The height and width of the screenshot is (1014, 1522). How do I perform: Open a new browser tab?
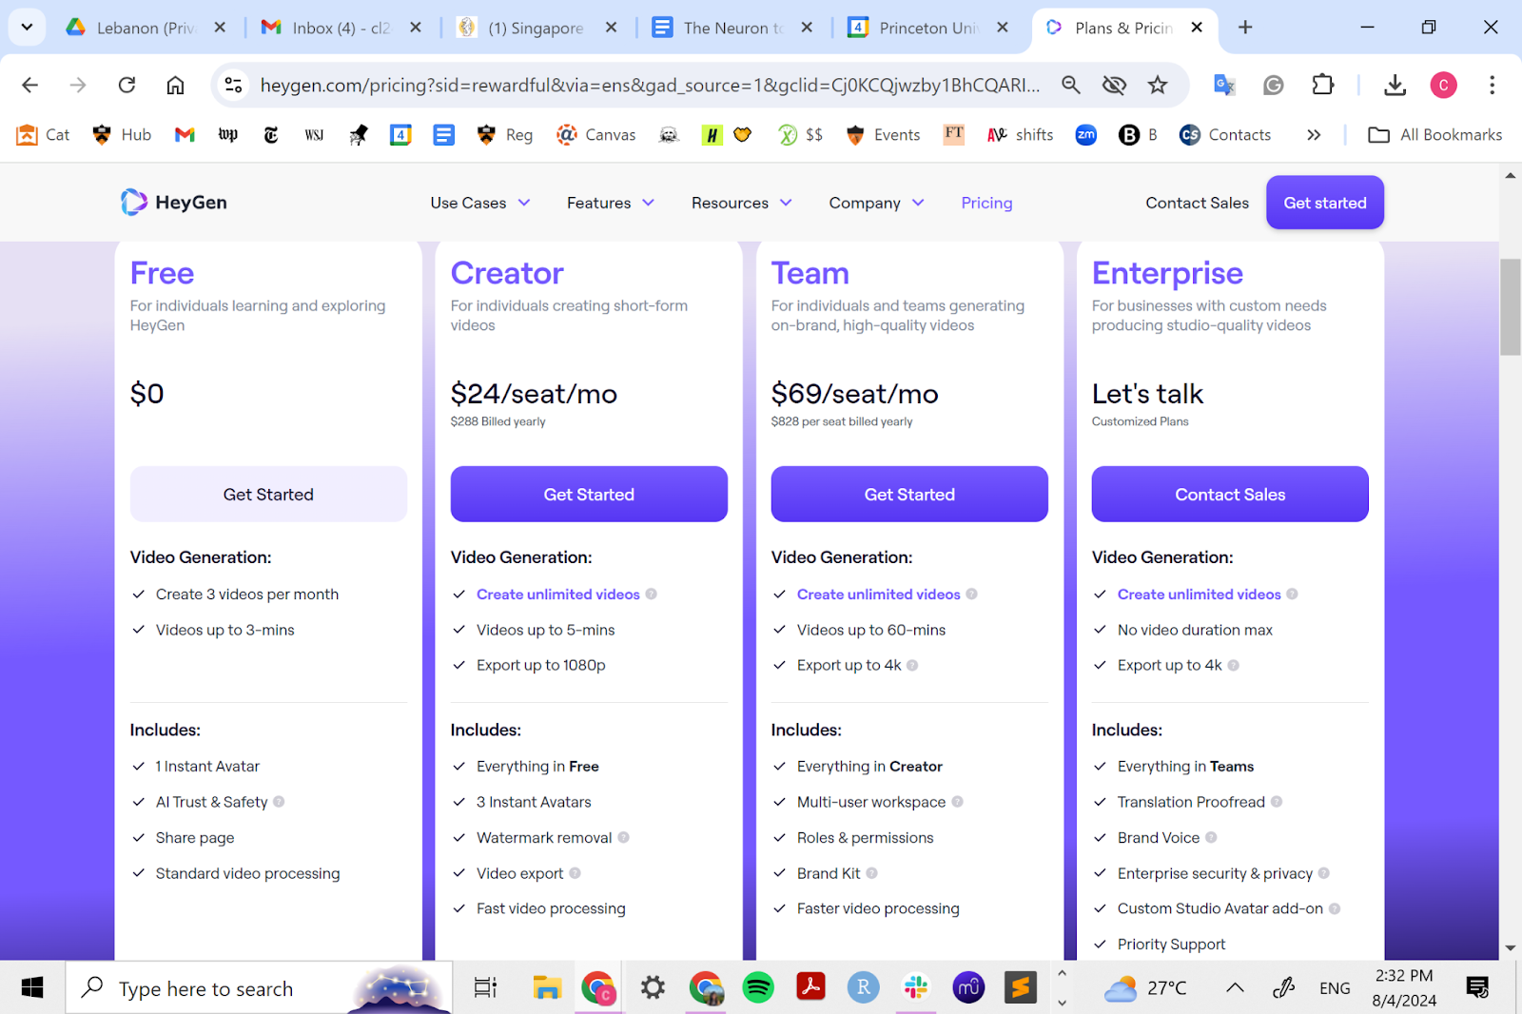1245,28
